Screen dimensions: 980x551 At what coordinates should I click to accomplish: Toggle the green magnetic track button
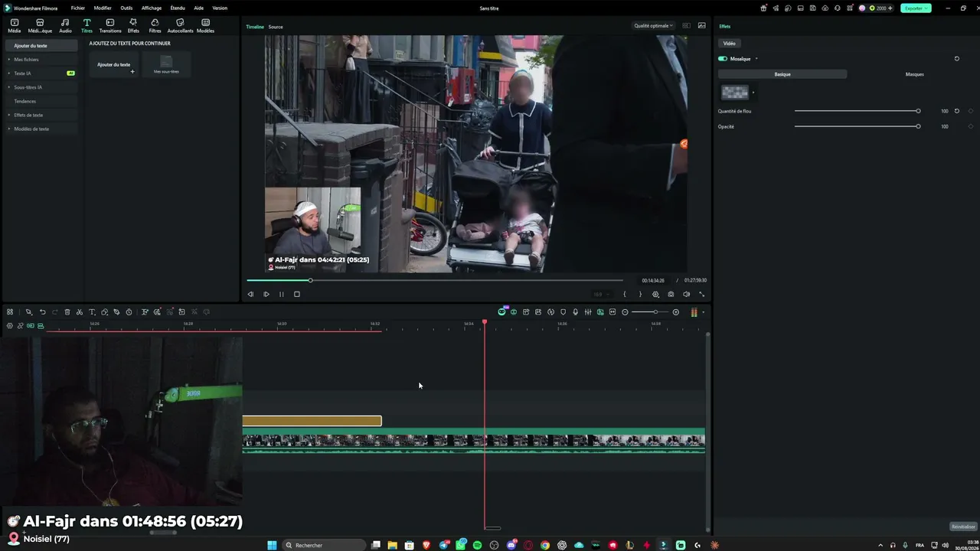(41, 326)
